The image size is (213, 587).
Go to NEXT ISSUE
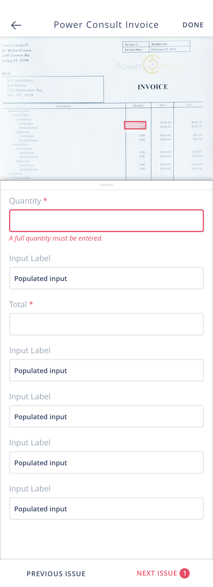click(x=157, y=573)
